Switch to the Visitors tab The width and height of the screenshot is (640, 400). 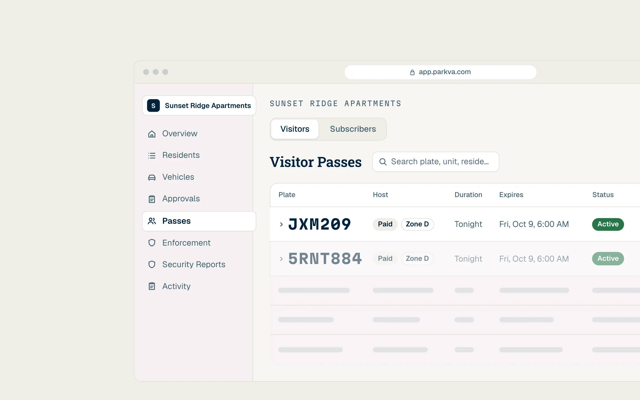pos(295,129)
